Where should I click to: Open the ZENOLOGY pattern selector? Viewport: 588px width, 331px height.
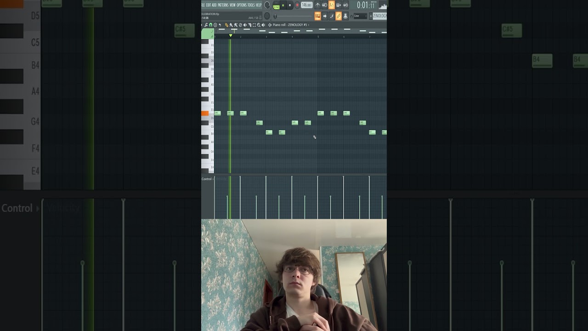(379, 16)
